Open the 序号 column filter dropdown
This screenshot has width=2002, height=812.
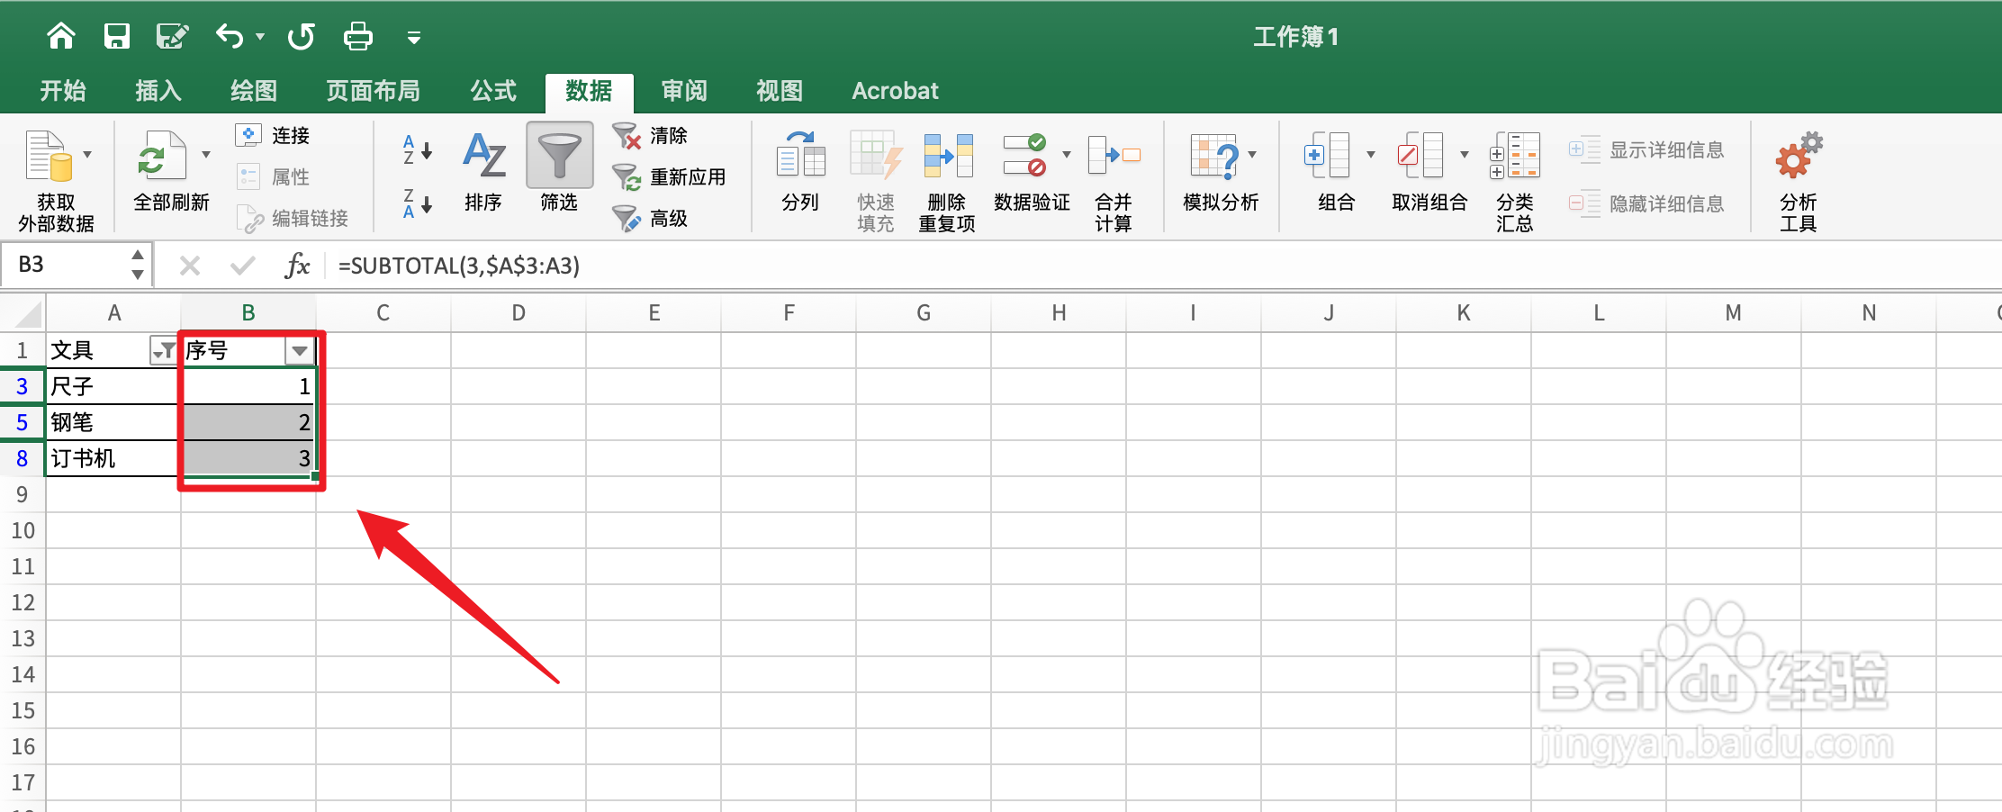click(x=299, y=350)
